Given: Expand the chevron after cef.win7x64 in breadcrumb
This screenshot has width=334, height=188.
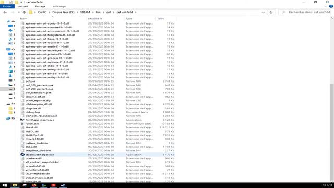Looking at the screenshot, I should (136, 13).
